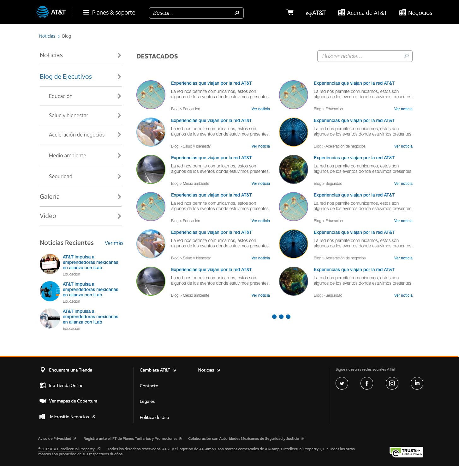Screen dimensions: 459x466
Task: Go to third carousel page dot
Action: [288, 317]
